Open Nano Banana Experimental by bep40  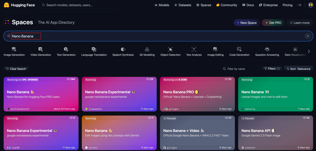41,133
